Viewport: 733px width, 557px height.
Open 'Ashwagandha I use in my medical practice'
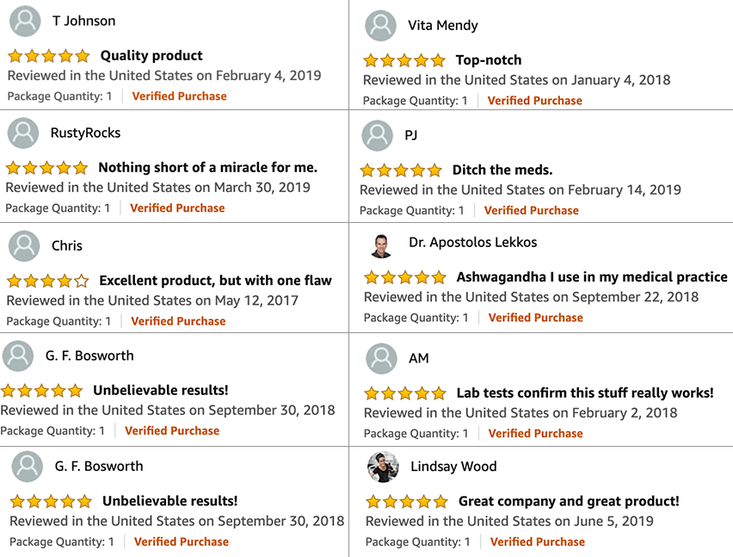592,277
